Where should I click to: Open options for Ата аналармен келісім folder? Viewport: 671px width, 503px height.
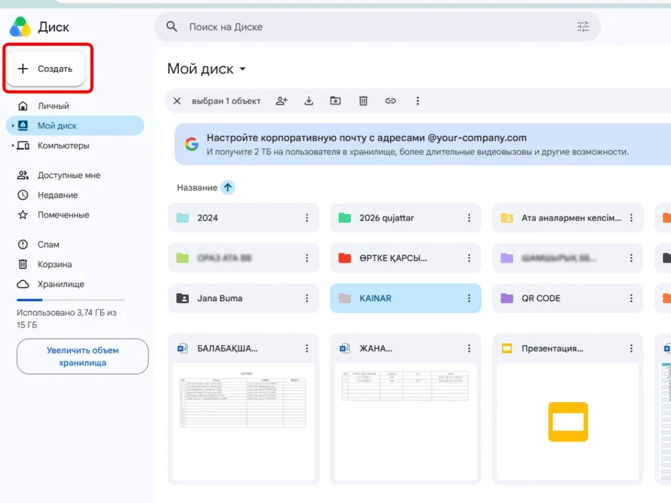click(x=631, y=217)
